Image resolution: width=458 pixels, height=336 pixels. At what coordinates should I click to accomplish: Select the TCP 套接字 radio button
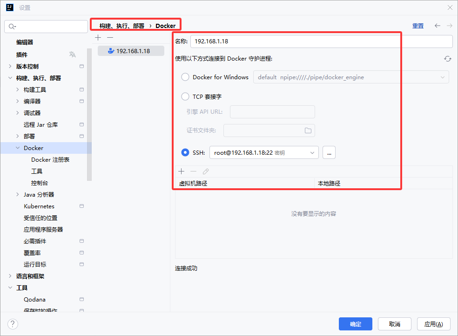coord(185,96)
